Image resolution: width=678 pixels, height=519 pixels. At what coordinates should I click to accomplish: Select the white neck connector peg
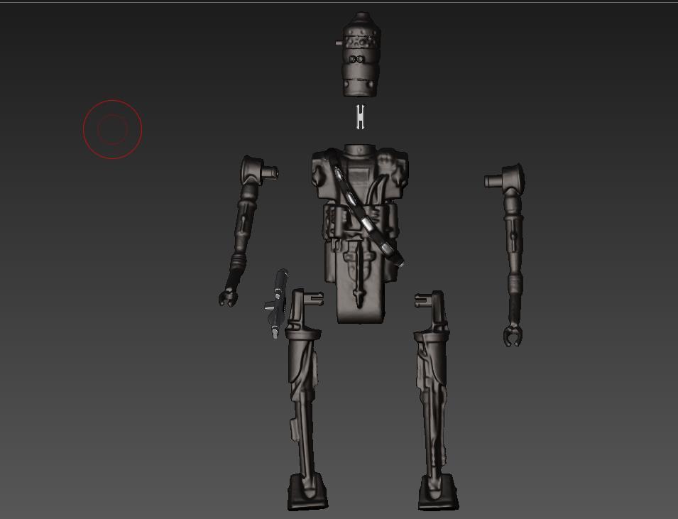click(x=360, y=116)
